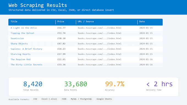
Task: Click the Title column header
Action: [14, 22]
